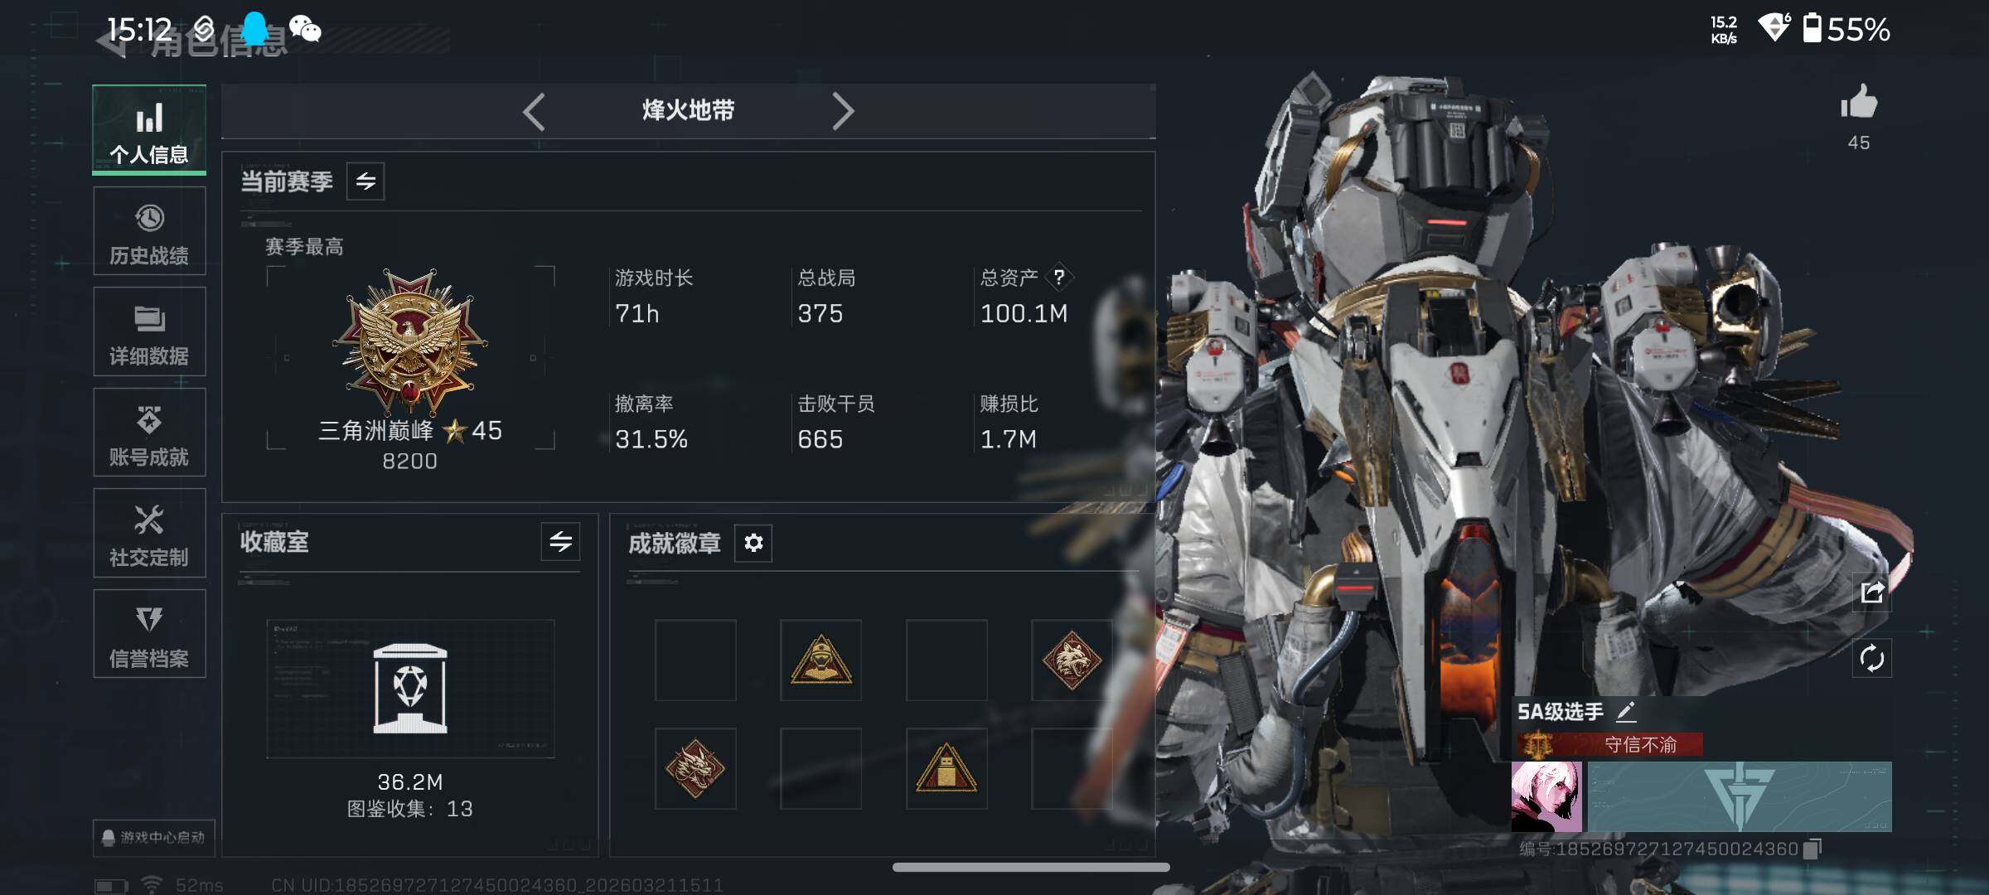Toggle the 收藏室 swap view button

tap(560, 542)
